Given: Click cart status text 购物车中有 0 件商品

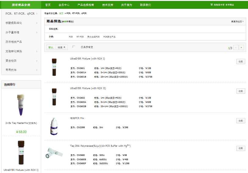Looking at the screenshot, I should [224, 5].
